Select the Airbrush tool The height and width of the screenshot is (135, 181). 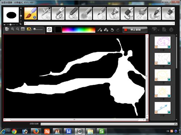click(44, 13)
